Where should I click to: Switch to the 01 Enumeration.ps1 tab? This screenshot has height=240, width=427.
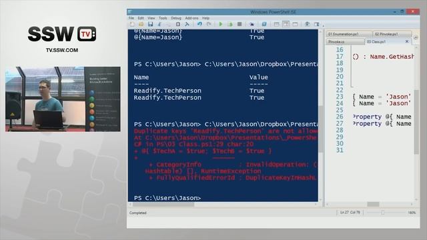point(349,34)
